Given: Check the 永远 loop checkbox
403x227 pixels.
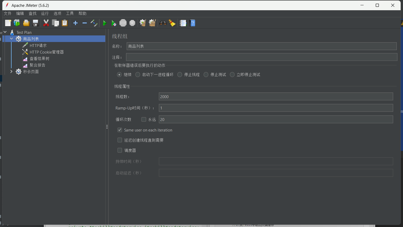Looking at the screenshot, I should pos(144,119).
